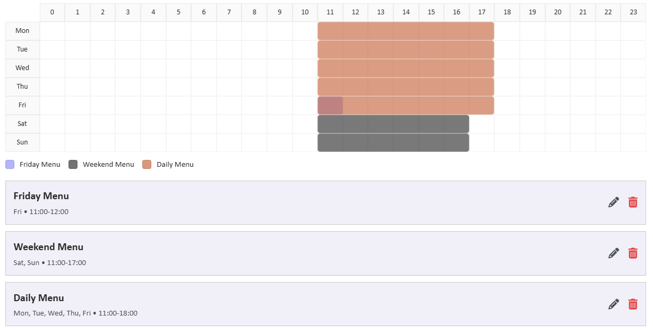
Task: Edit the Weekend Menu schedule
Action: tap(614, 253)
